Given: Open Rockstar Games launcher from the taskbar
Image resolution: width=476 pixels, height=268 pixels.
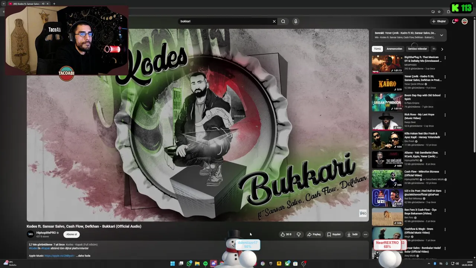Looking at the screenshot, I should (x=279, y=264).
